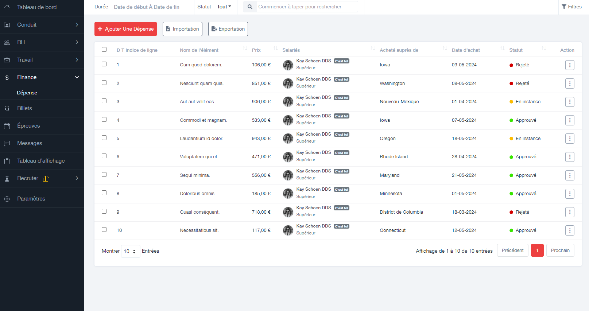
Task: Expand the Conduit sidebar menu
Action: click(x=42, y=25)
